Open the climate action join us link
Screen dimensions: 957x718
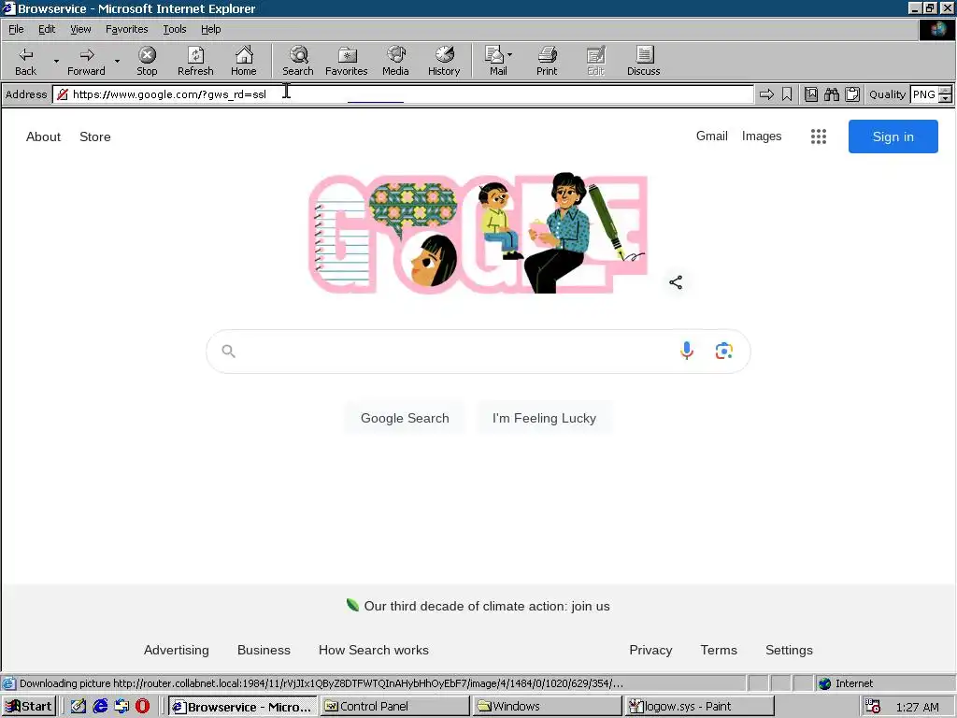486,606
